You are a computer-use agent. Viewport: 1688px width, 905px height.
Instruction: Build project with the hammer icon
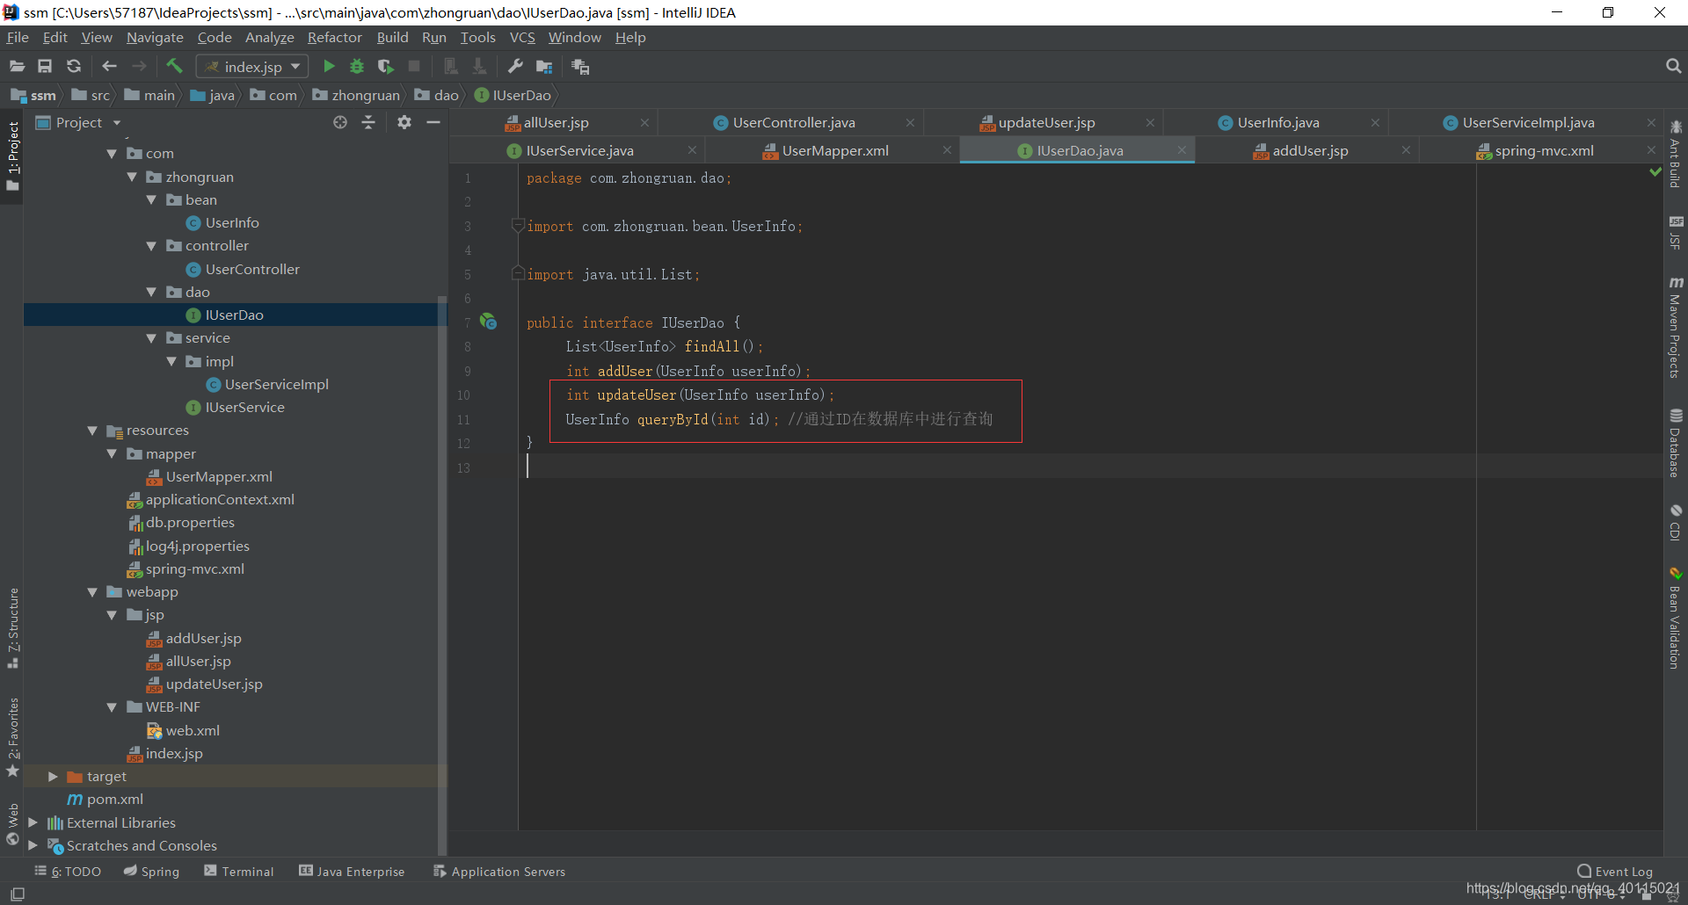click(174, 67)
